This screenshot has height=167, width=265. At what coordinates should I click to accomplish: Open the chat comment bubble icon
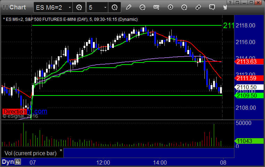pos(212,7)
